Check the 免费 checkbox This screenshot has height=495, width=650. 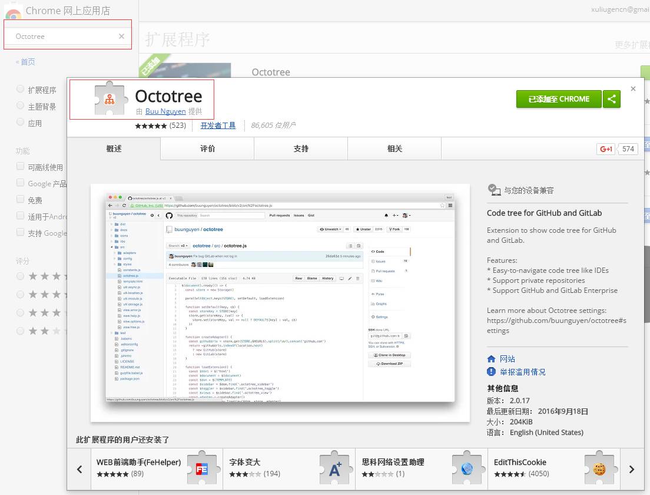click(20, 199)
